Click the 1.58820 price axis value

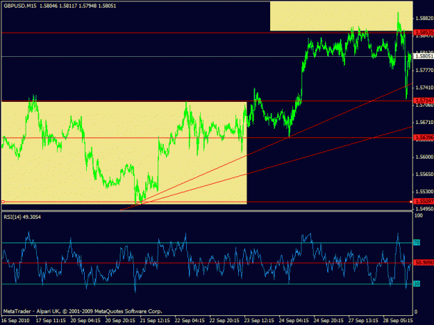424,18
